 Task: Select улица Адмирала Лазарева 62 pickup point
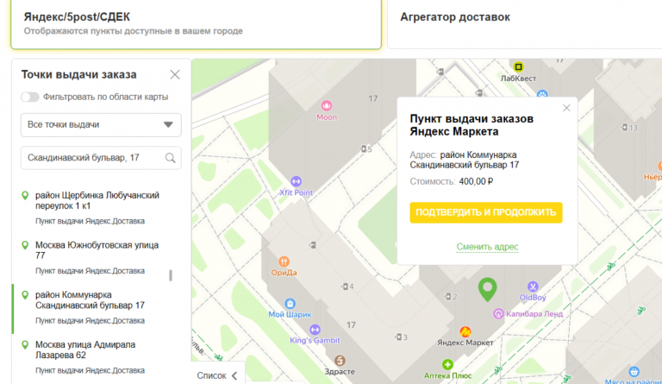(x=97, y=357)
